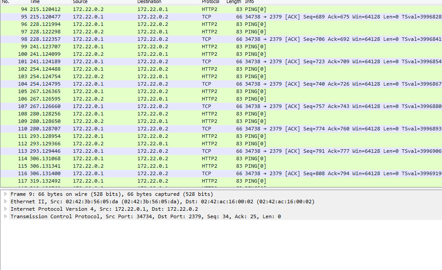Select packet 109 at time 280.128650
The image size is (442, 270).
221,121
